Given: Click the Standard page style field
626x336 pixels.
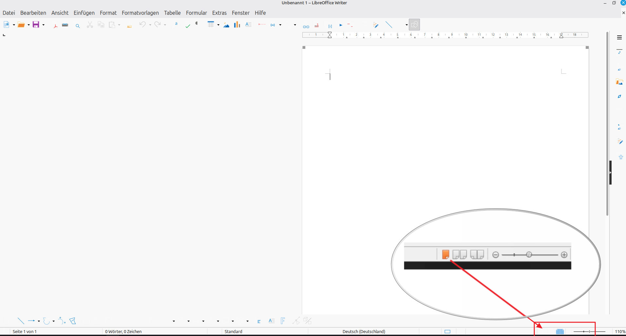Looking at the screenshot, I should pos(234,332).
